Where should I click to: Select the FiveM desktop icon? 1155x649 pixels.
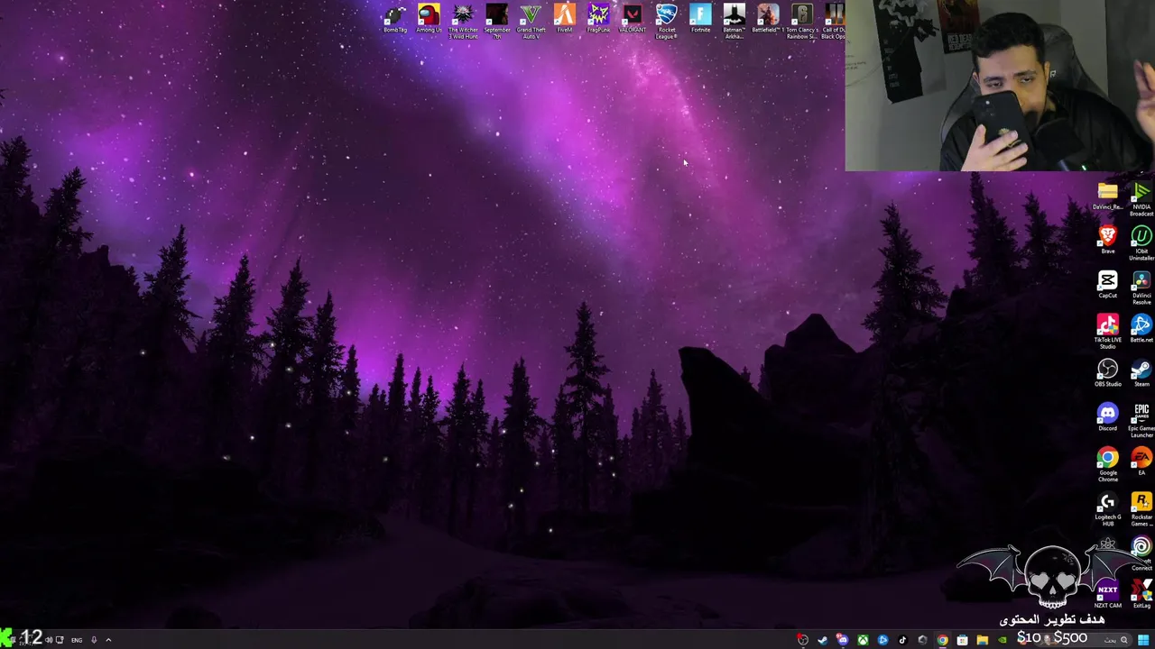click(565, 19)
